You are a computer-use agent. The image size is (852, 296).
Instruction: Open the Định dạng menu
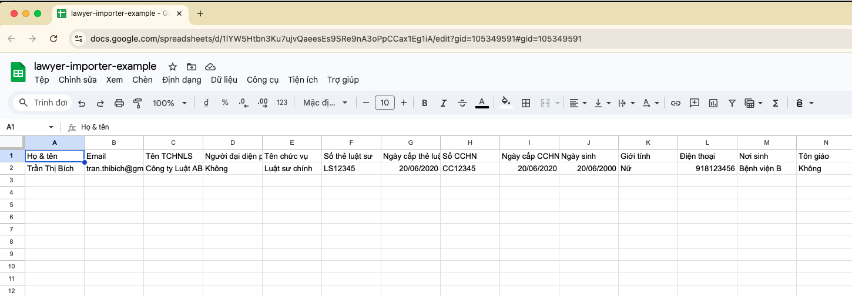pos(182,80)
